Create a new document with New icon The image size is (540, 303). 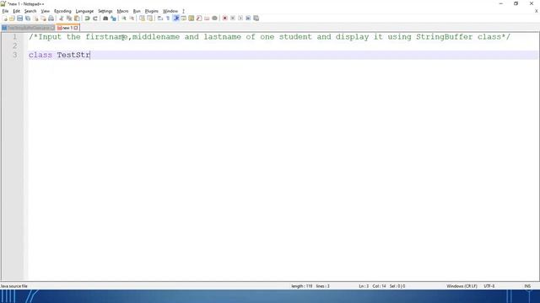tap(5, 19)
